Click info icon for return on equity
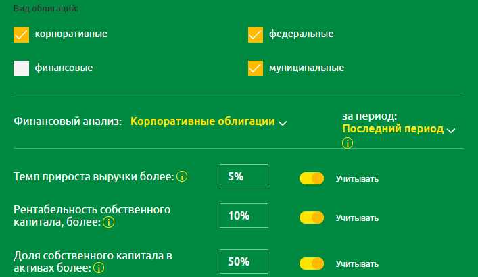478x277 pixels. 109,222
